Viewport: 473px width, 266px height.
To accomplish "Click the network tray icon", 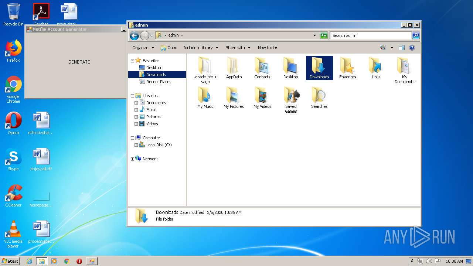I will coord(420,261).
